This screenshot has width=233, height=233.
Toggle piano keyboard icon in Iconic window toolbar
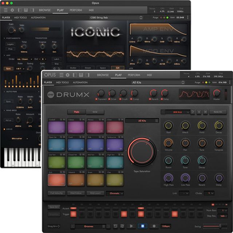tap(26, 10)
